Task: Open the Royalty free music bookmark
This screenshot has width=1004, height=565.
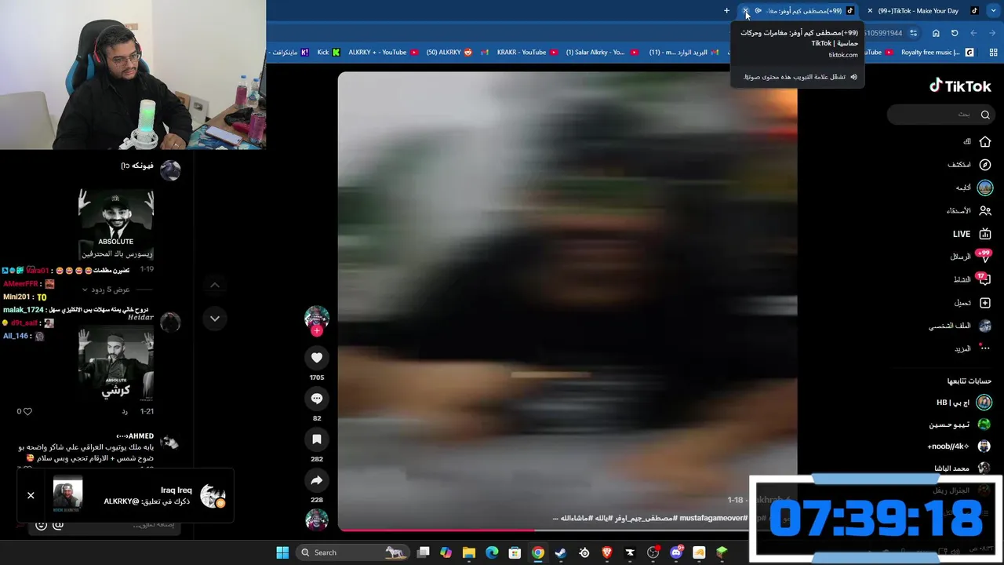Action: 937,53
